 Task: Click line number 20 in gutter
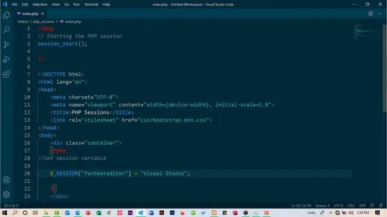pyautogui.click(x=27, y=173)
